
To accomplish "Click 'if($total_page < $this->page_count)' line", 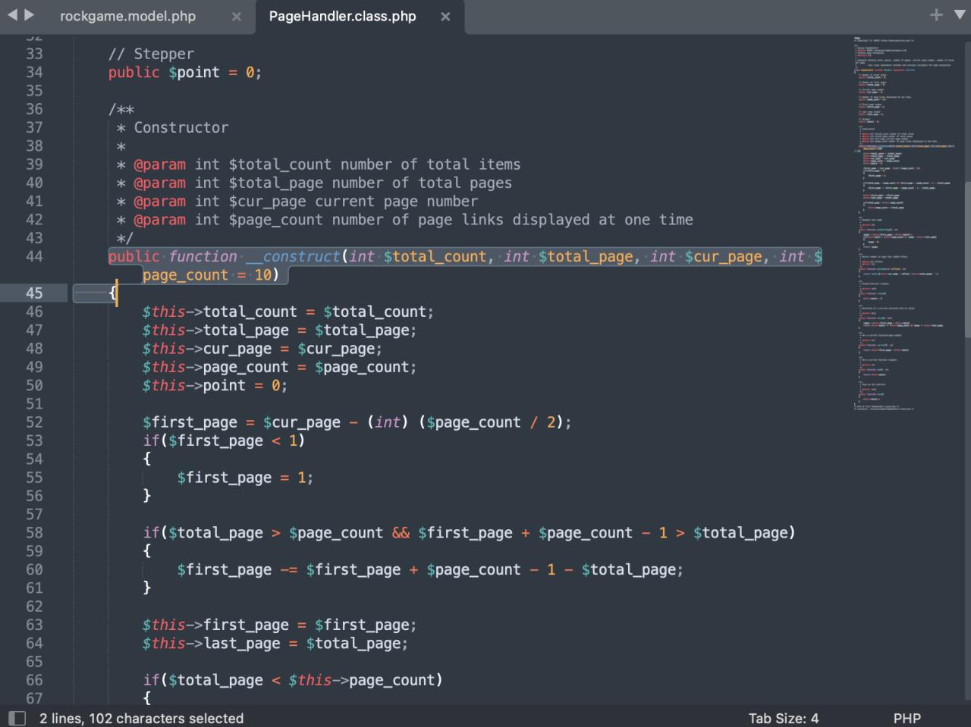I will (x=293, y=680).
